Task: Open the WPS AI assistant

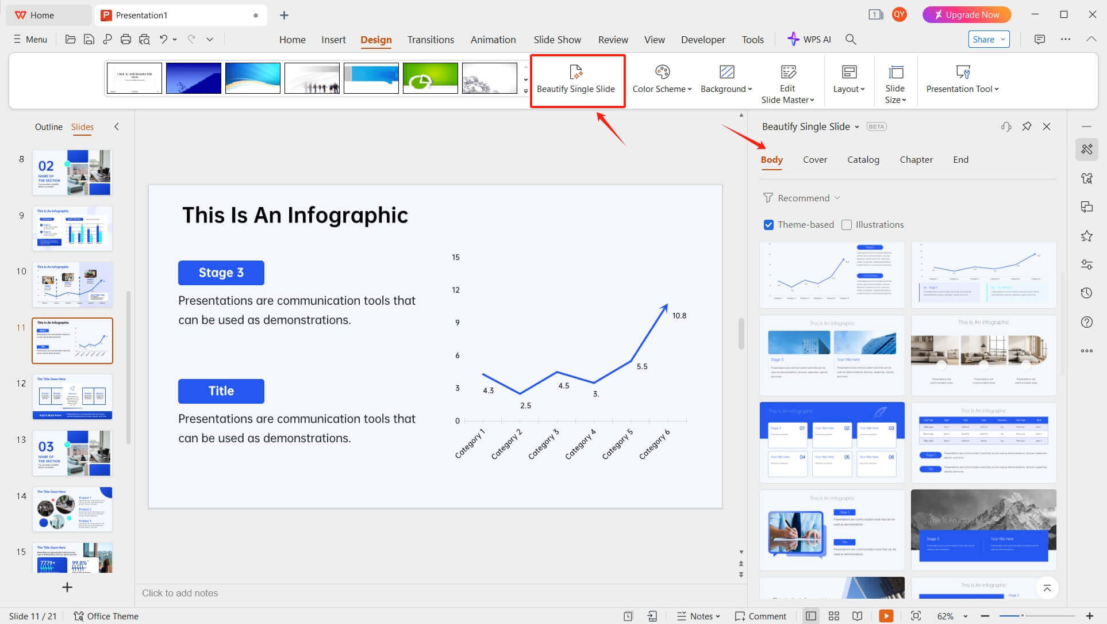Action: tap(809, 39)
